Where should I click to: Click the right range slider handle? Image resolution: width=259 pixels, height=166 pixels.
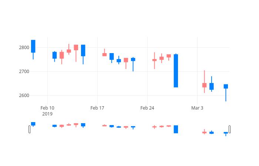click(230, 129)
